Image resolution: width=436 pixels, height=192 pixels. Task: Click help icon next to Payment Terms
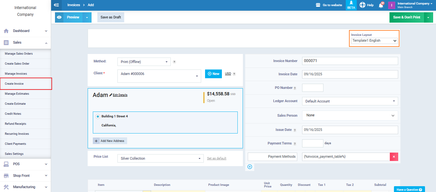(x=295, y=144)
